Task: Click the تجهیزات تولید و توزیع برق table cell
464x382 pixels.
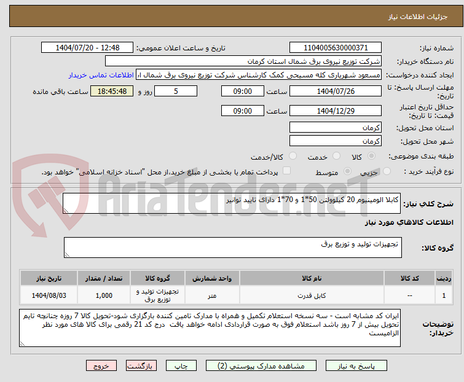Action: 157,295
